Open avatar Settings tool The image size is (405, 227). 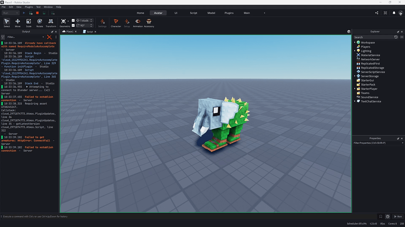[x=102, y=22]
